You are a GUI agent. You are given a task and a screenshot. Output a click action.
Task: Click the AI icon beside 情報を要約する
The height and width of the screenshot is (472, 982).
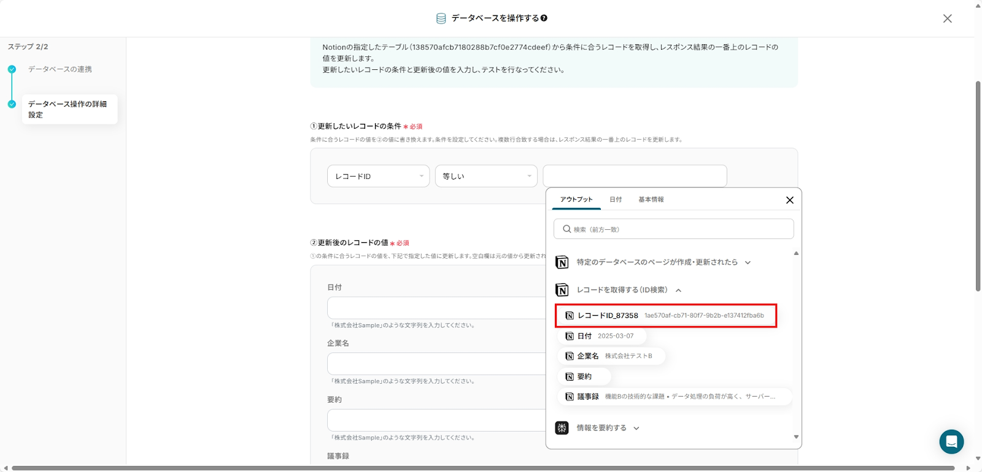click(562, 428)
